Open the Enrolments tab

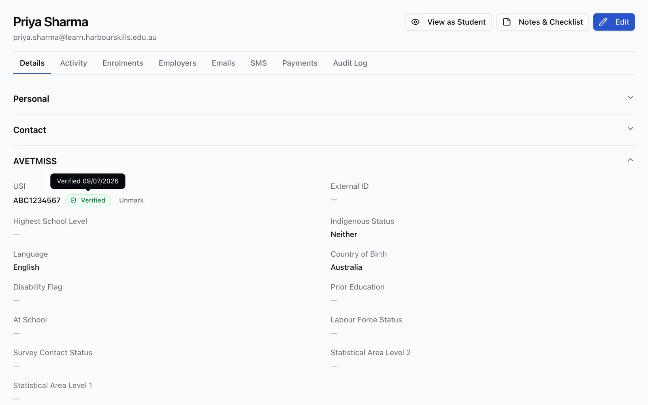point(123,63)
